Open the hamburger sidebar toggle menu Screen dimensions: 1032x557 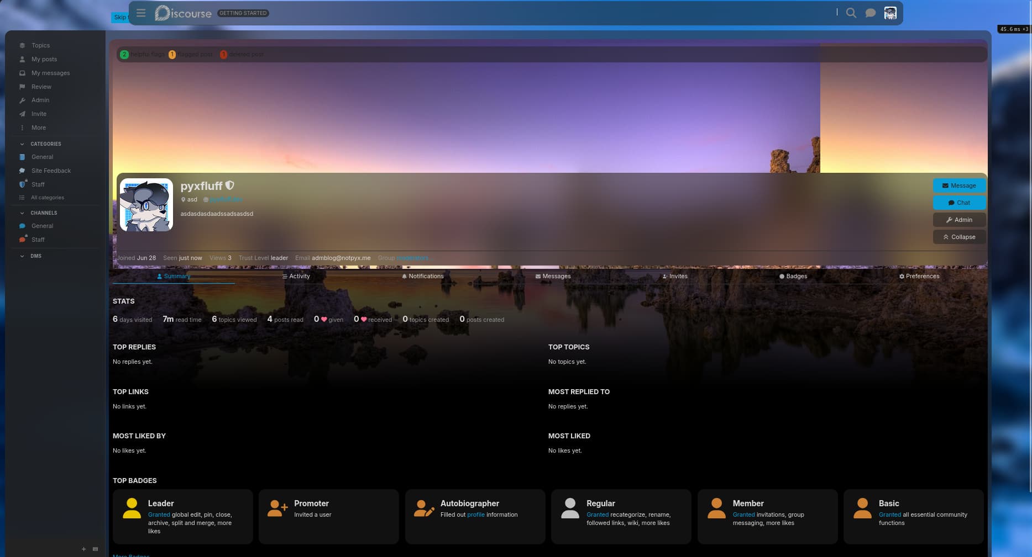[141, 13]
